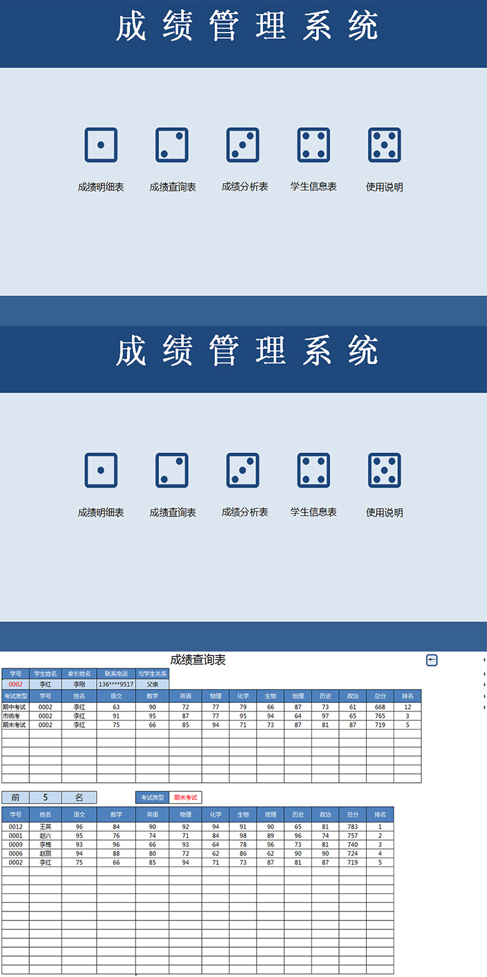Viewport: 487px width, 977px height.
Task: Select the top-N count cell showing 5
Action: 45,798
